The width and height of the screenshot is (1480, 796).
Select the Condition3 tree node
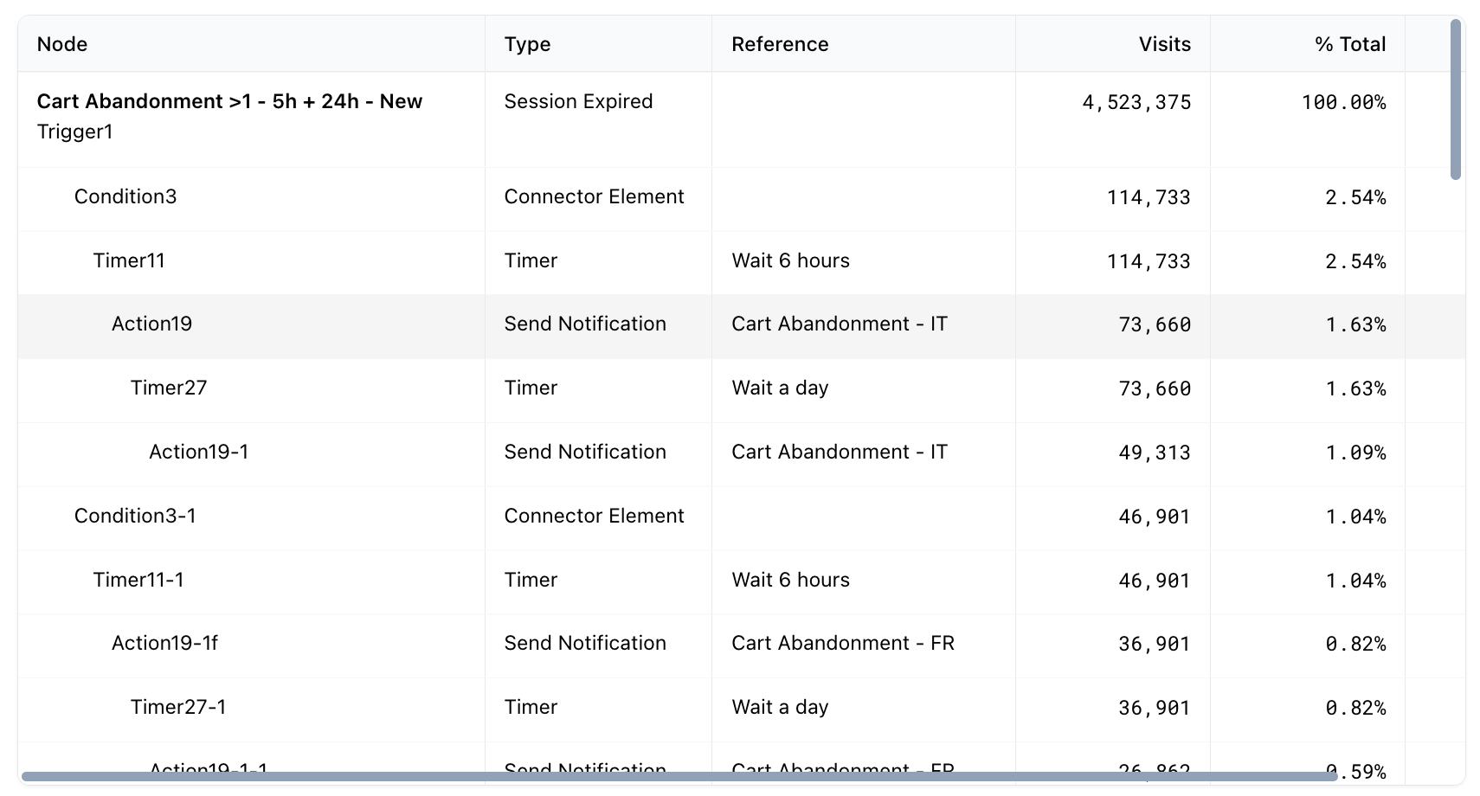(125, 196)
